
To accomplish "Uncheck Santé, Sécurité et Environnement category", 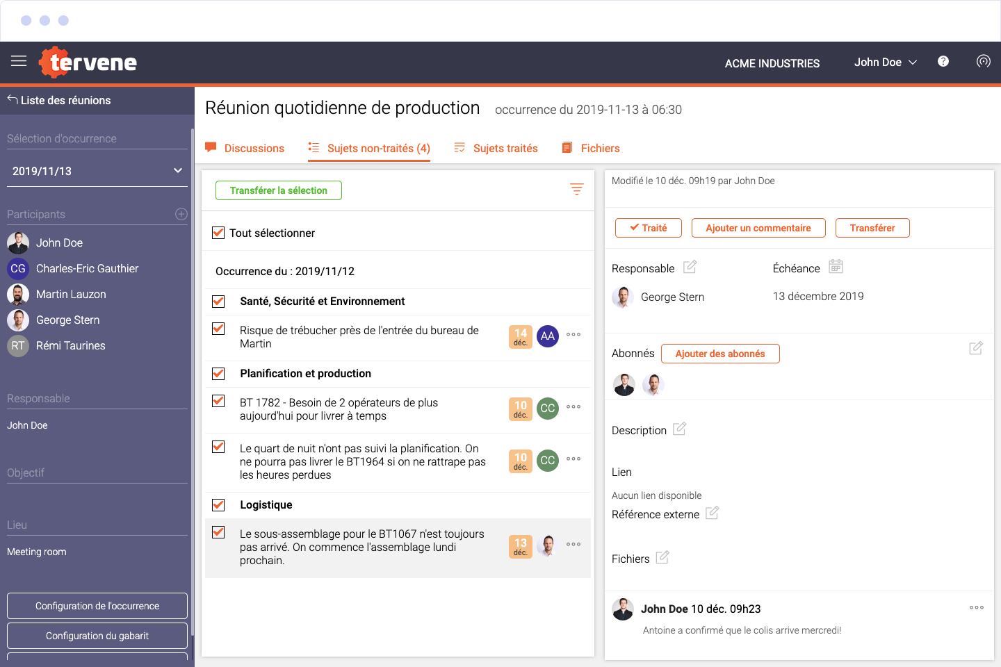I will point(218,301).
